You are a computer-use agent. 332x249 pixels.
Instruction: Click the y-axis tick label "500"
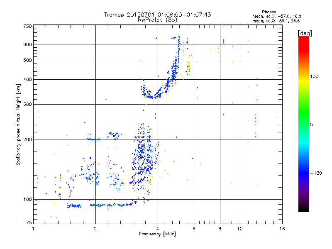[x=27, y=60]
